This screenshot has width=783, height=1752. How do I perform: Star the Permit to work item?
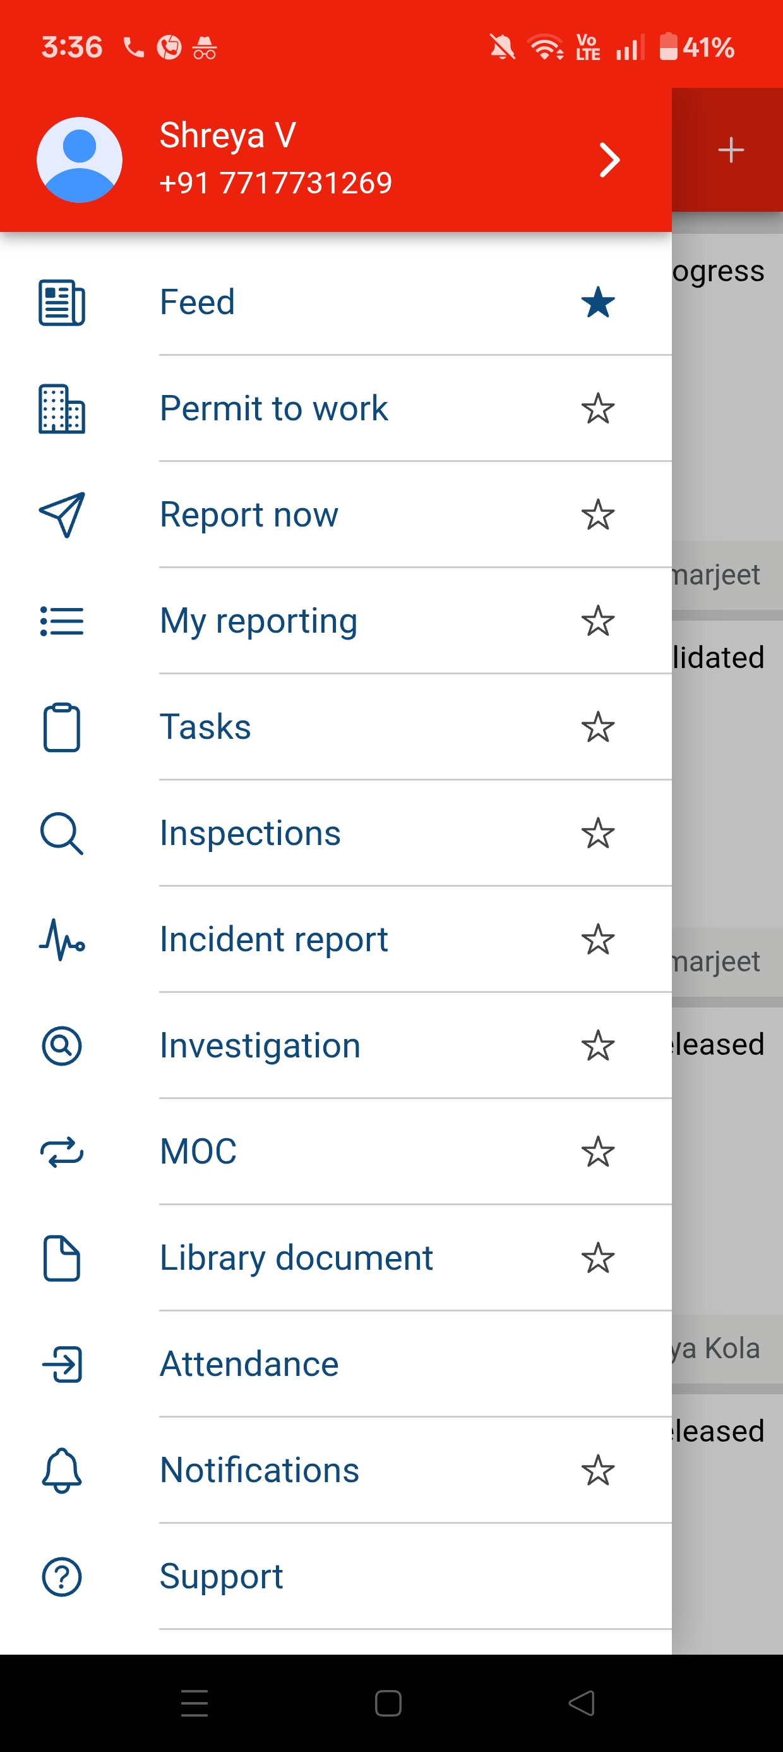pos(597,409)
